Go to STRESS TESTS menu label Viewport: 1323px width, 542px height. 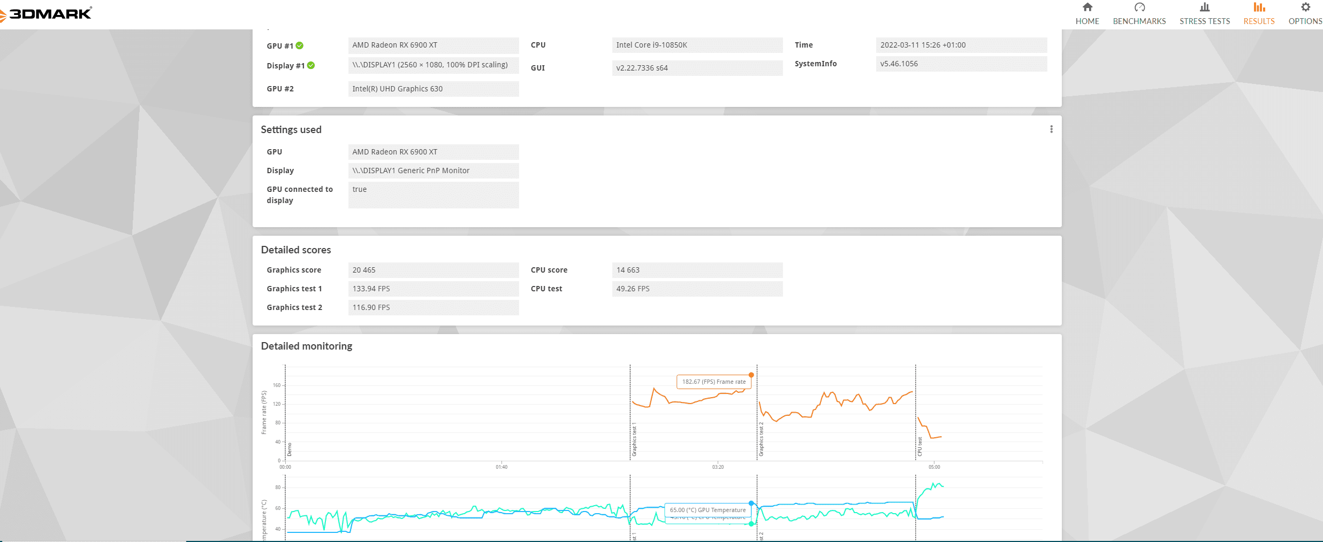[1205, 21]
